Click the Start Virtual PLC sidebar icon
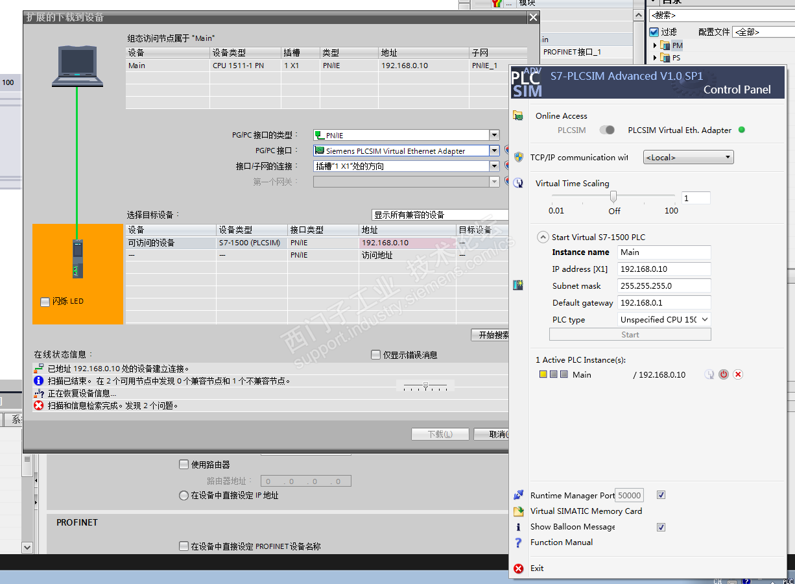The image size is (795, 584). tap(517, 285)
